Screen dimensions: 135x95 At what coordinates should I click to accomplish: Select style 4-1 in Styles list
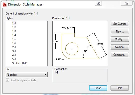pyautogui.click(x=14, y=55)
